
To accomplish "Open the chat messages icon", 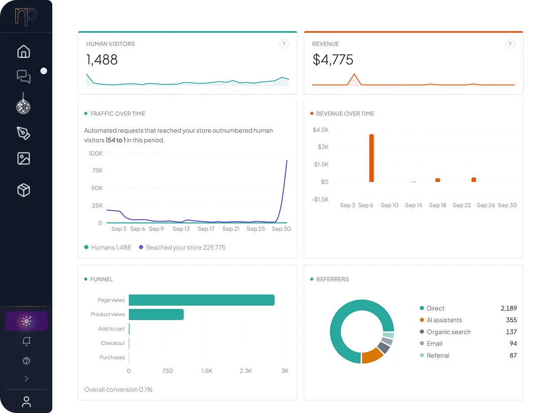I will point(23,76).
